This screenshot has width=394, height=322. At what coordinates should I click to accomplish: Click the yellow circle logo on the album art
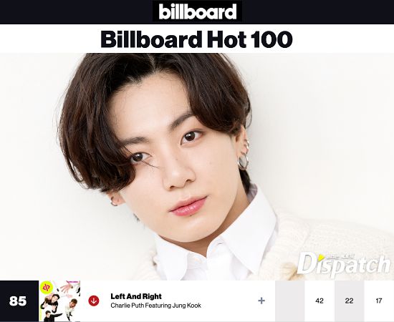47,287
